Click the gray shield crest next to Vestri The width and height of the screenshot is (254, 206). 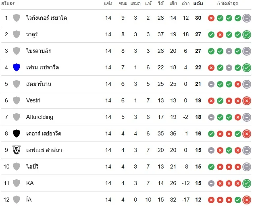(x=17, y=100)
